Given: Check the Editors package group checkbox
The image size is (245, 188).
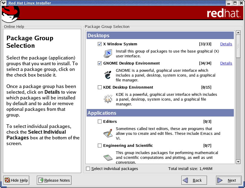Looking at the screenshot, I should click(100, 121).
